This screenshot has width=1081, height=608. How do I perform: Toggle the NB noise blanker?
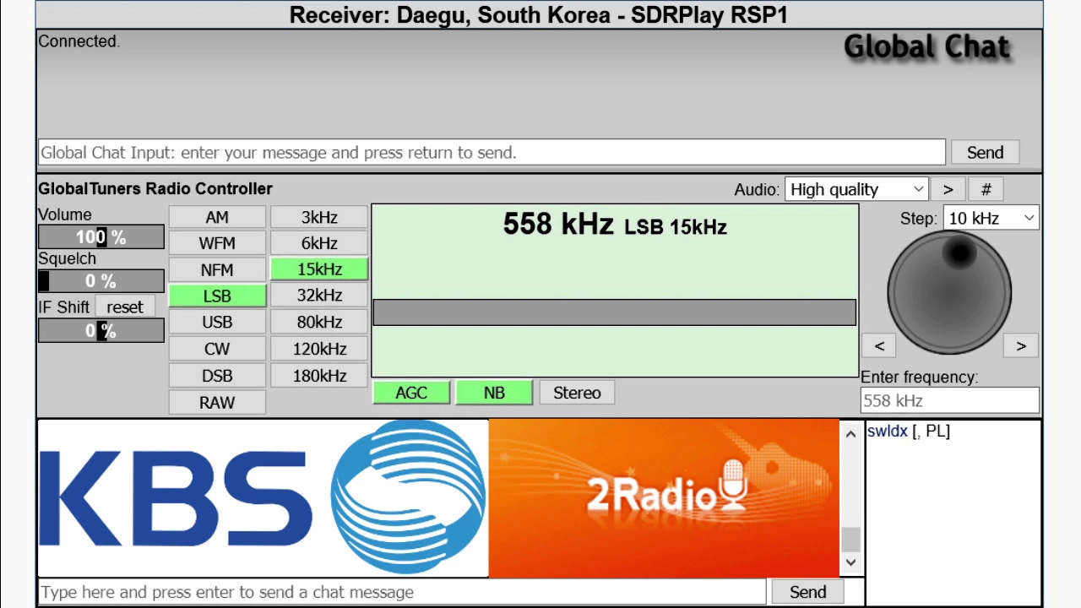tap(494, 393)
